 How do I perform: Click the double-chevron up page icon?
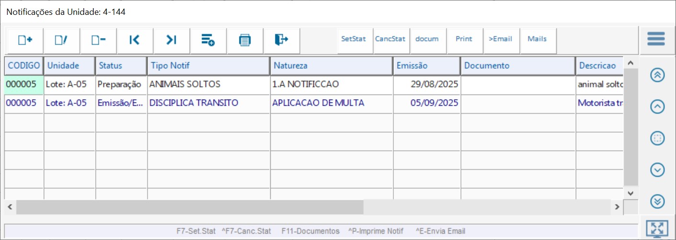pyautogui.click(x=657, y=75)
